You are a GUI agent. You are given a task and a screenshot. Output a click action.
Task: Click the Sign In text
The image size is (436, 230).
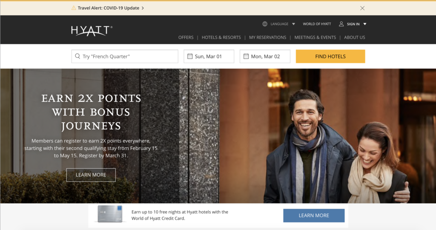(x=353, y=24)
